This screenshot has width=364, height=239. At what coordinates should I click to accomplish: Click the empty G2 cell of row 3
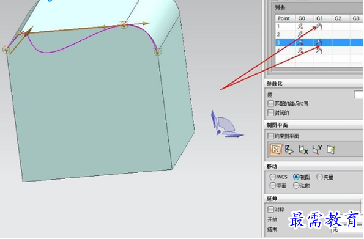[341, 42]
